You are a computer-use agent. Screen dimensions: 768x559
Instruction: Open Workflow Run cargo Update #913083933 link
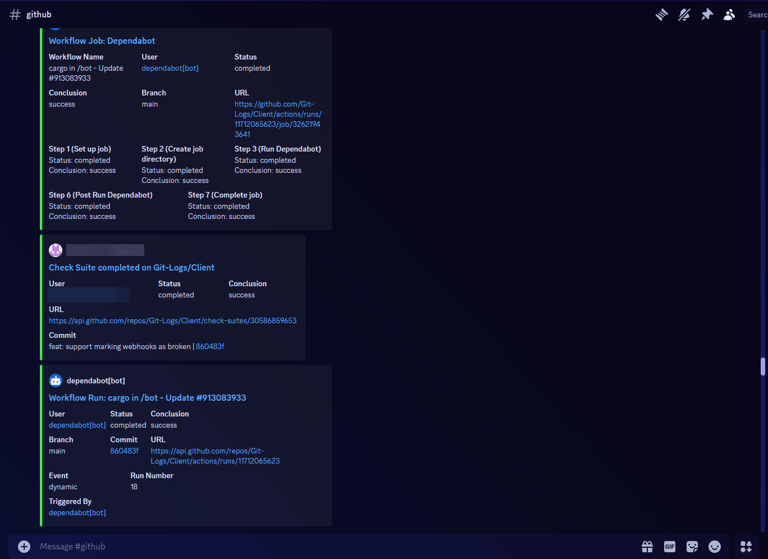point(147,398)
